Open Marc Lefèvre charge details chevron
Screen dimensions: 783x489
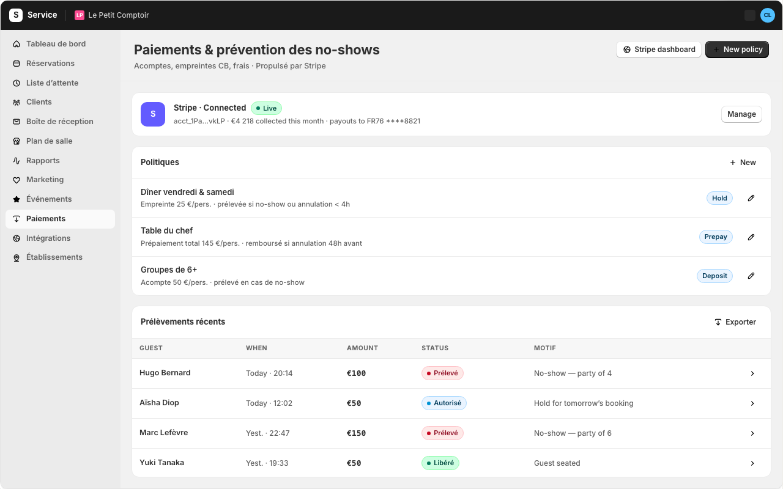752,433
